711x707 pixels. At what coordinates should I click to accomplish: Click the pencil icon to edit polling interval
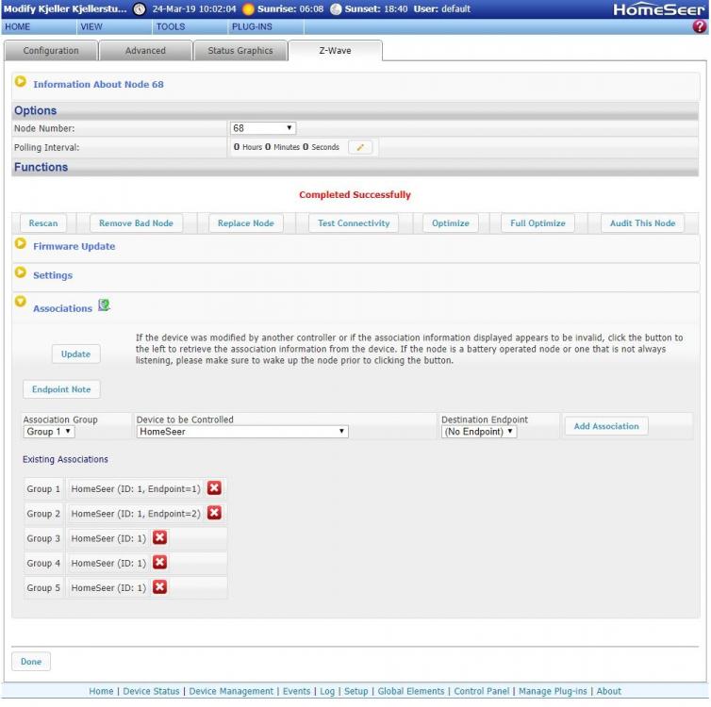point(360,147)
